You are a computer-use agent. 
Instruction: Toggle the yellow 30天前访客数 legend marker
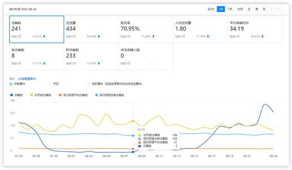click(x=31, y=95)
